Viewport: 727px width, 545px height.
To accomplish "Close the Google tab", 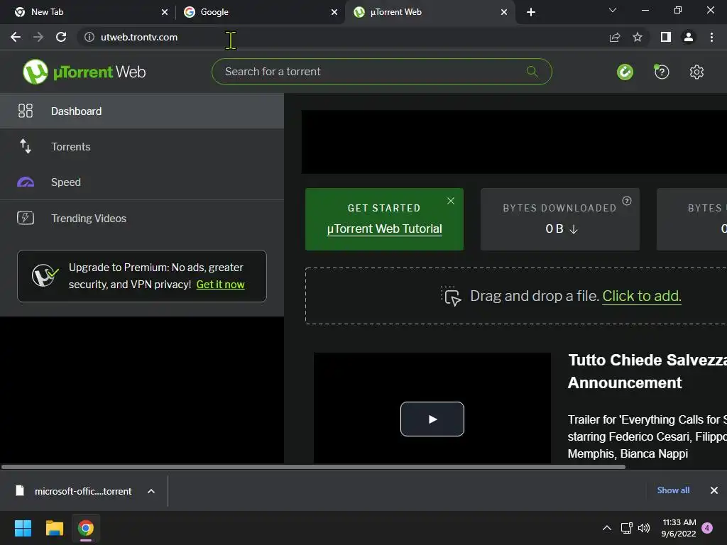I will (334, 12).
